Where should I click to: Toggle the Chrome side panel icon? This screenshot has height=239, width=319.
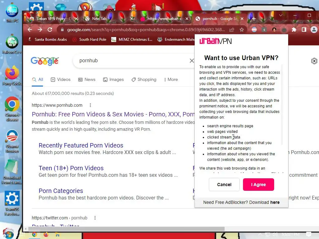[304, 30]
